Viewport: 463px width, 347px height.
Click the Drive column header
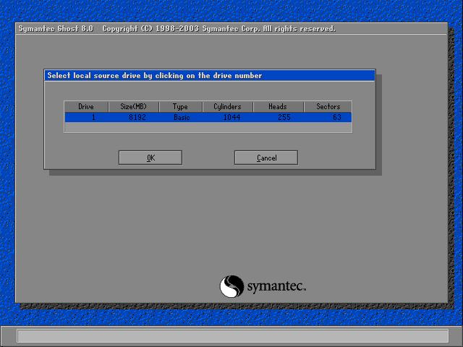[x=86, y=106]
